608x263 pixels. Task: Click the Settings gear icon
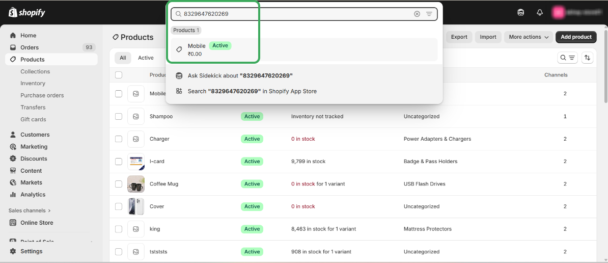pyautogui.click(x=13, y=251)
